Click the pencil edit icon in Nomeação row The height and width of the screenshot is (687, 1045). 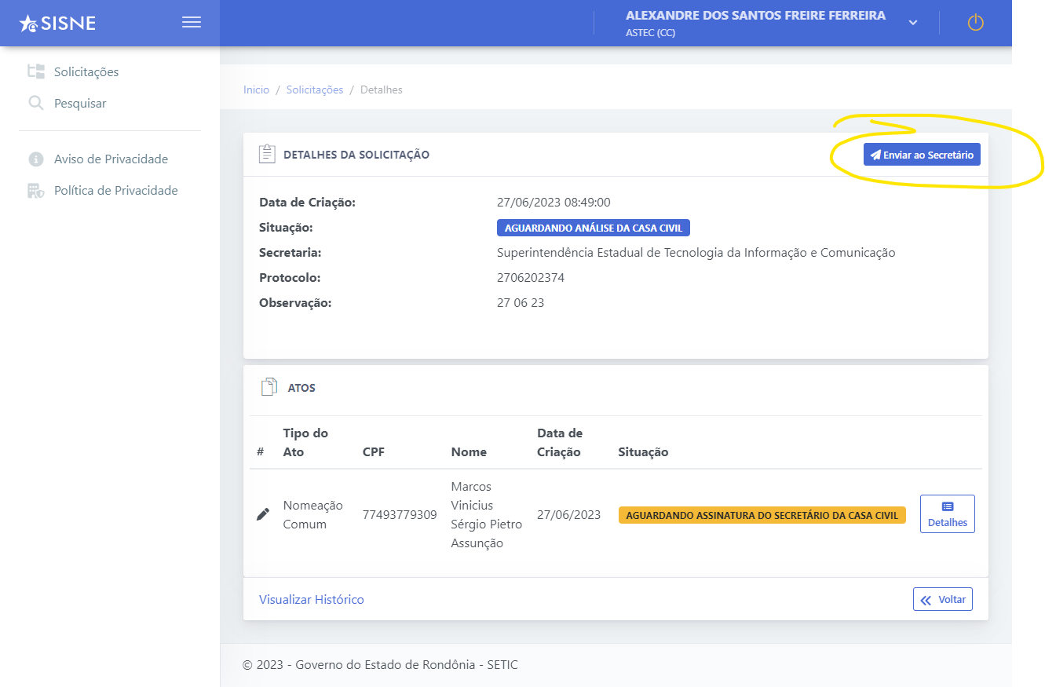(263, 514)
